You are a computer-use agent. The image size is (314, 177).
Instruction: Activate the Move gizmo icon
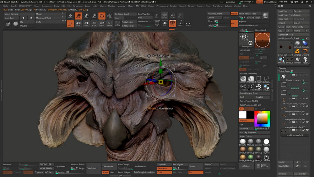[78, 16]
